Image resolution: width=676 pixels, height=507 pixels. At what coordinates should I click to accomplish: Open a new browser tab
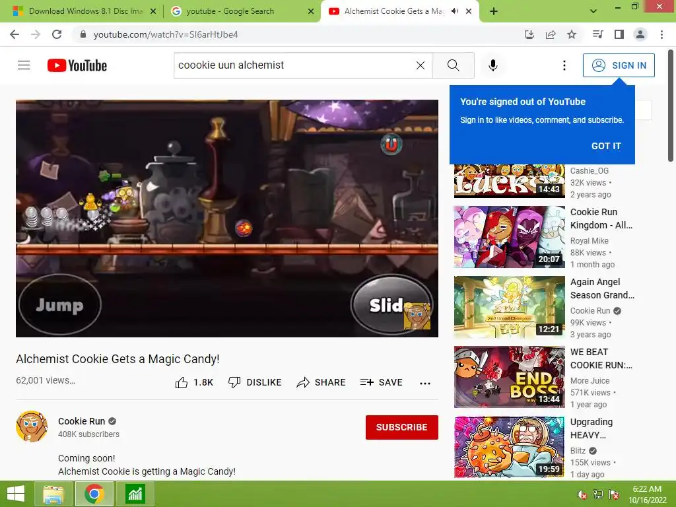(x=494, y=11)
